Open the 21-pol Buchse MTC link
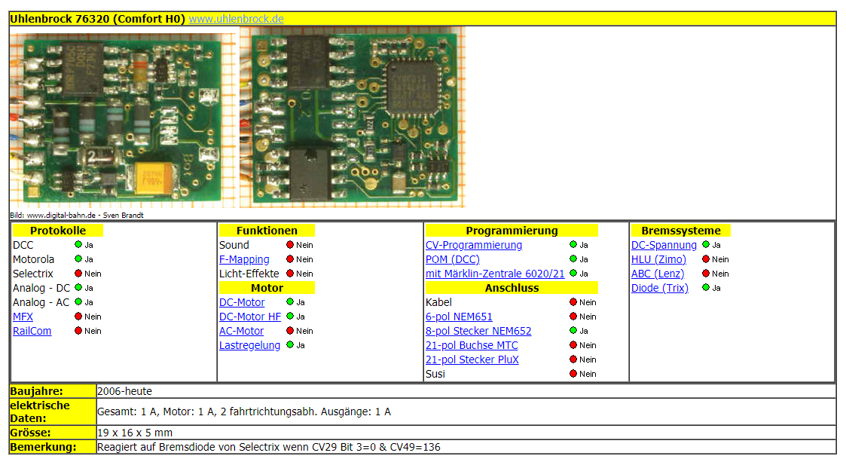This screenshot has width=846, height=462. coord(472,345)
